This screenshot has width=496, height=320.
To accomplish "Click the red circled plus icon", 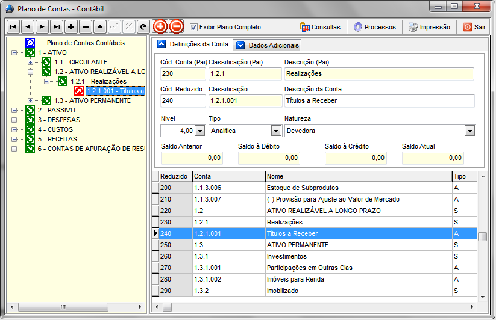I will 160,26.
